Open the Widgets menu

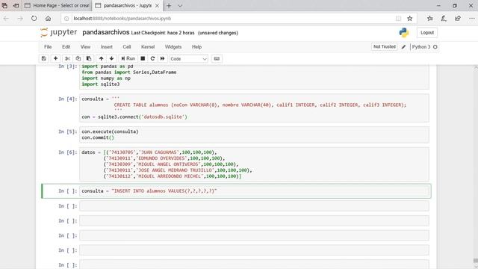[x=173, y=47]
